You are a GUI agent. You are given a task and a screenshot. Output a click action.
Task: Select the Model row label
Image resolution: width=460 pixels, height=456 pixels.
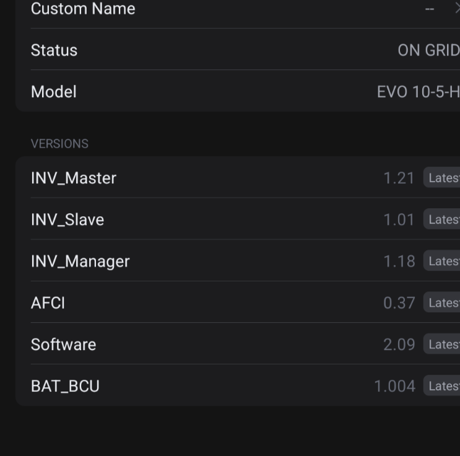pos(54,92)
